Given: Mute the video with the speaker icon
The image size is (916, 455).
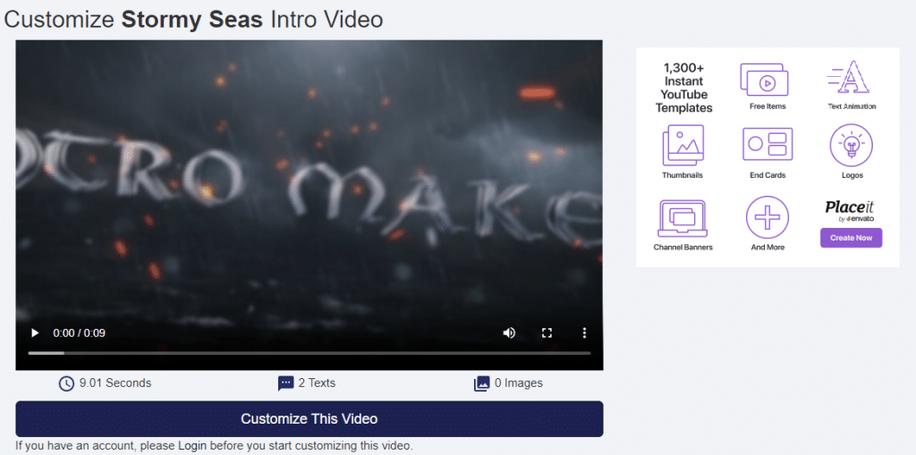Looking at the screenshot, I should 509,333.
